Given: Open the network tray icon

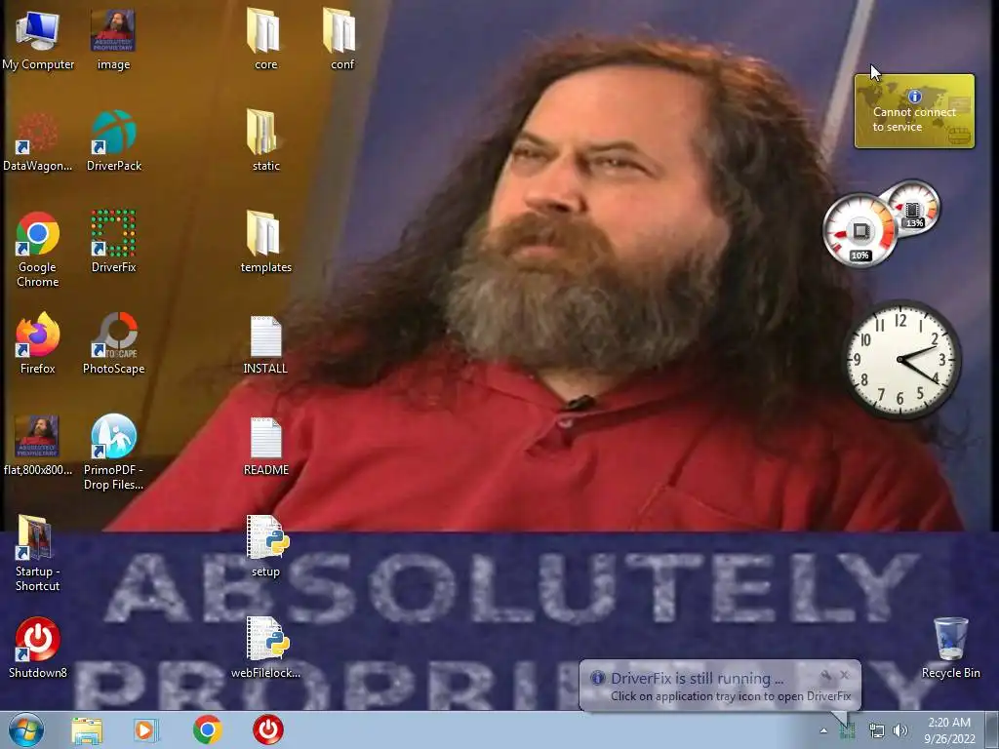Looking at the screenshot, I should pyautogui.click(x=877, y=730).
